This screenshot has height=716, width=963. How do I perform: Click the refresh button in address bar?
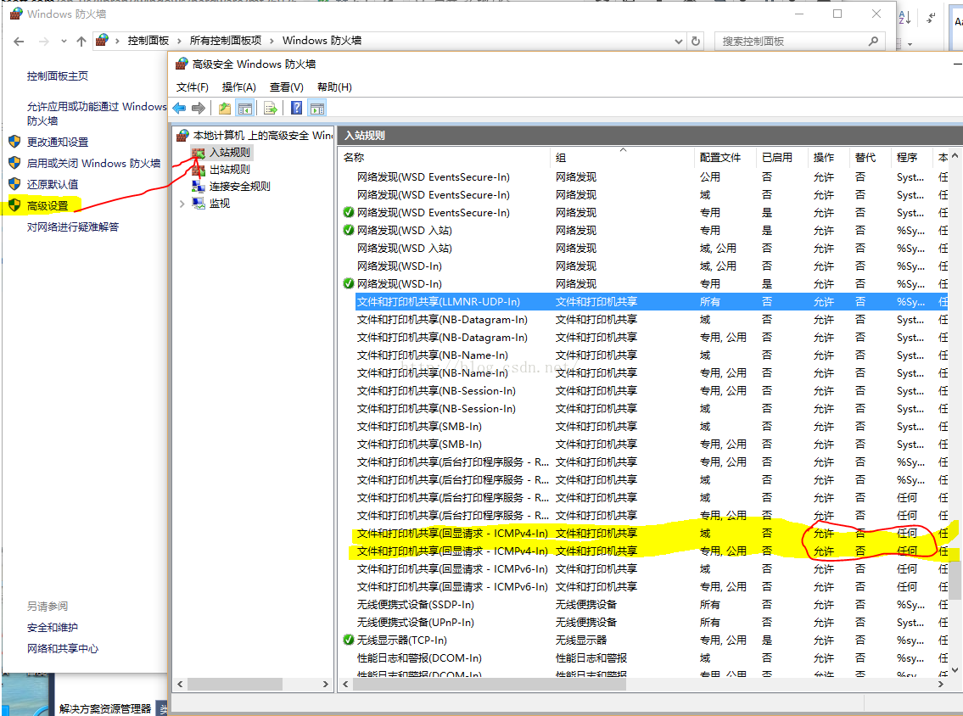click(x=696, y=41)
